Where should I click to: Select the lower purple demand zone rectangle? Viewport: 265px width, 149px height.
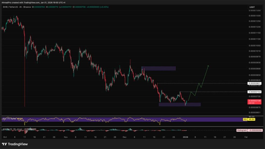(x=180, y=104)
